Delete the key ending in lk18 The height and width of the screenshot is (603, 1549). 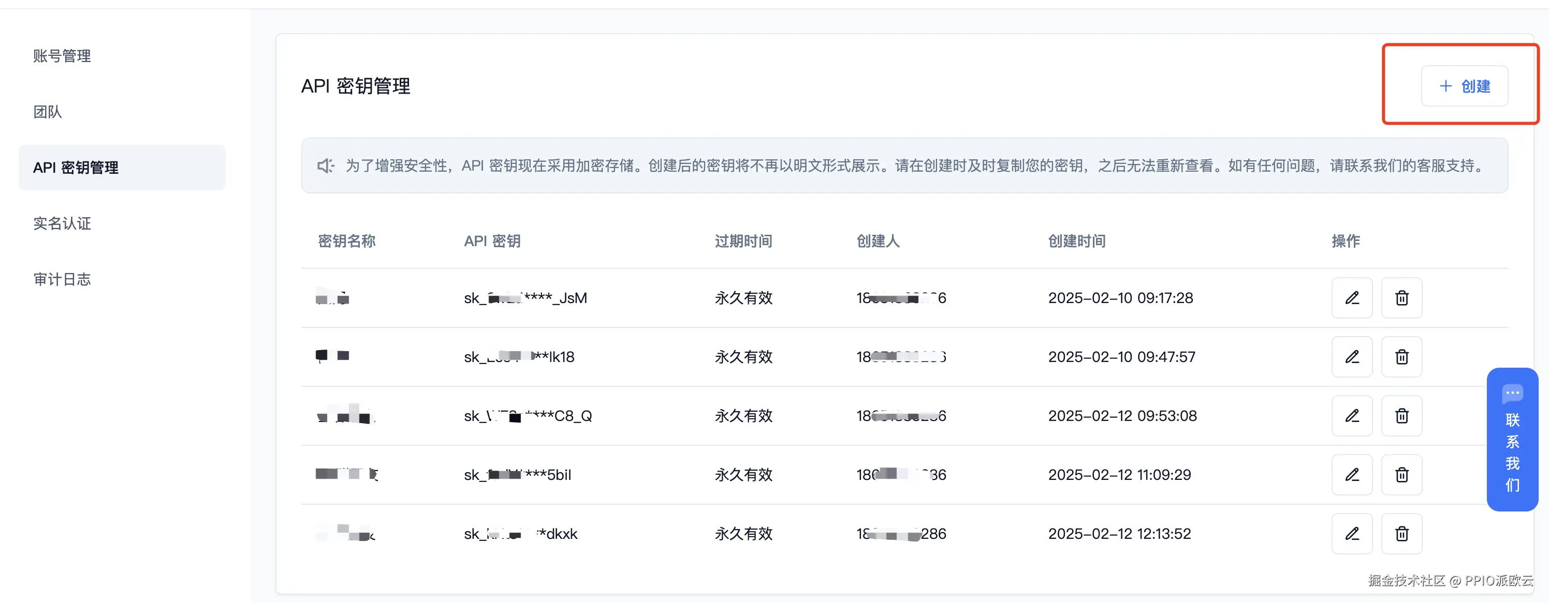click(x=1401, y=357)
